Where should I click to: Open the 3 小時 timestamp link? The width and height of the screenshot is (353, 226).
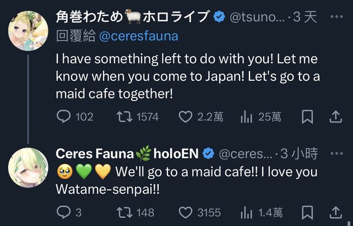298,153
